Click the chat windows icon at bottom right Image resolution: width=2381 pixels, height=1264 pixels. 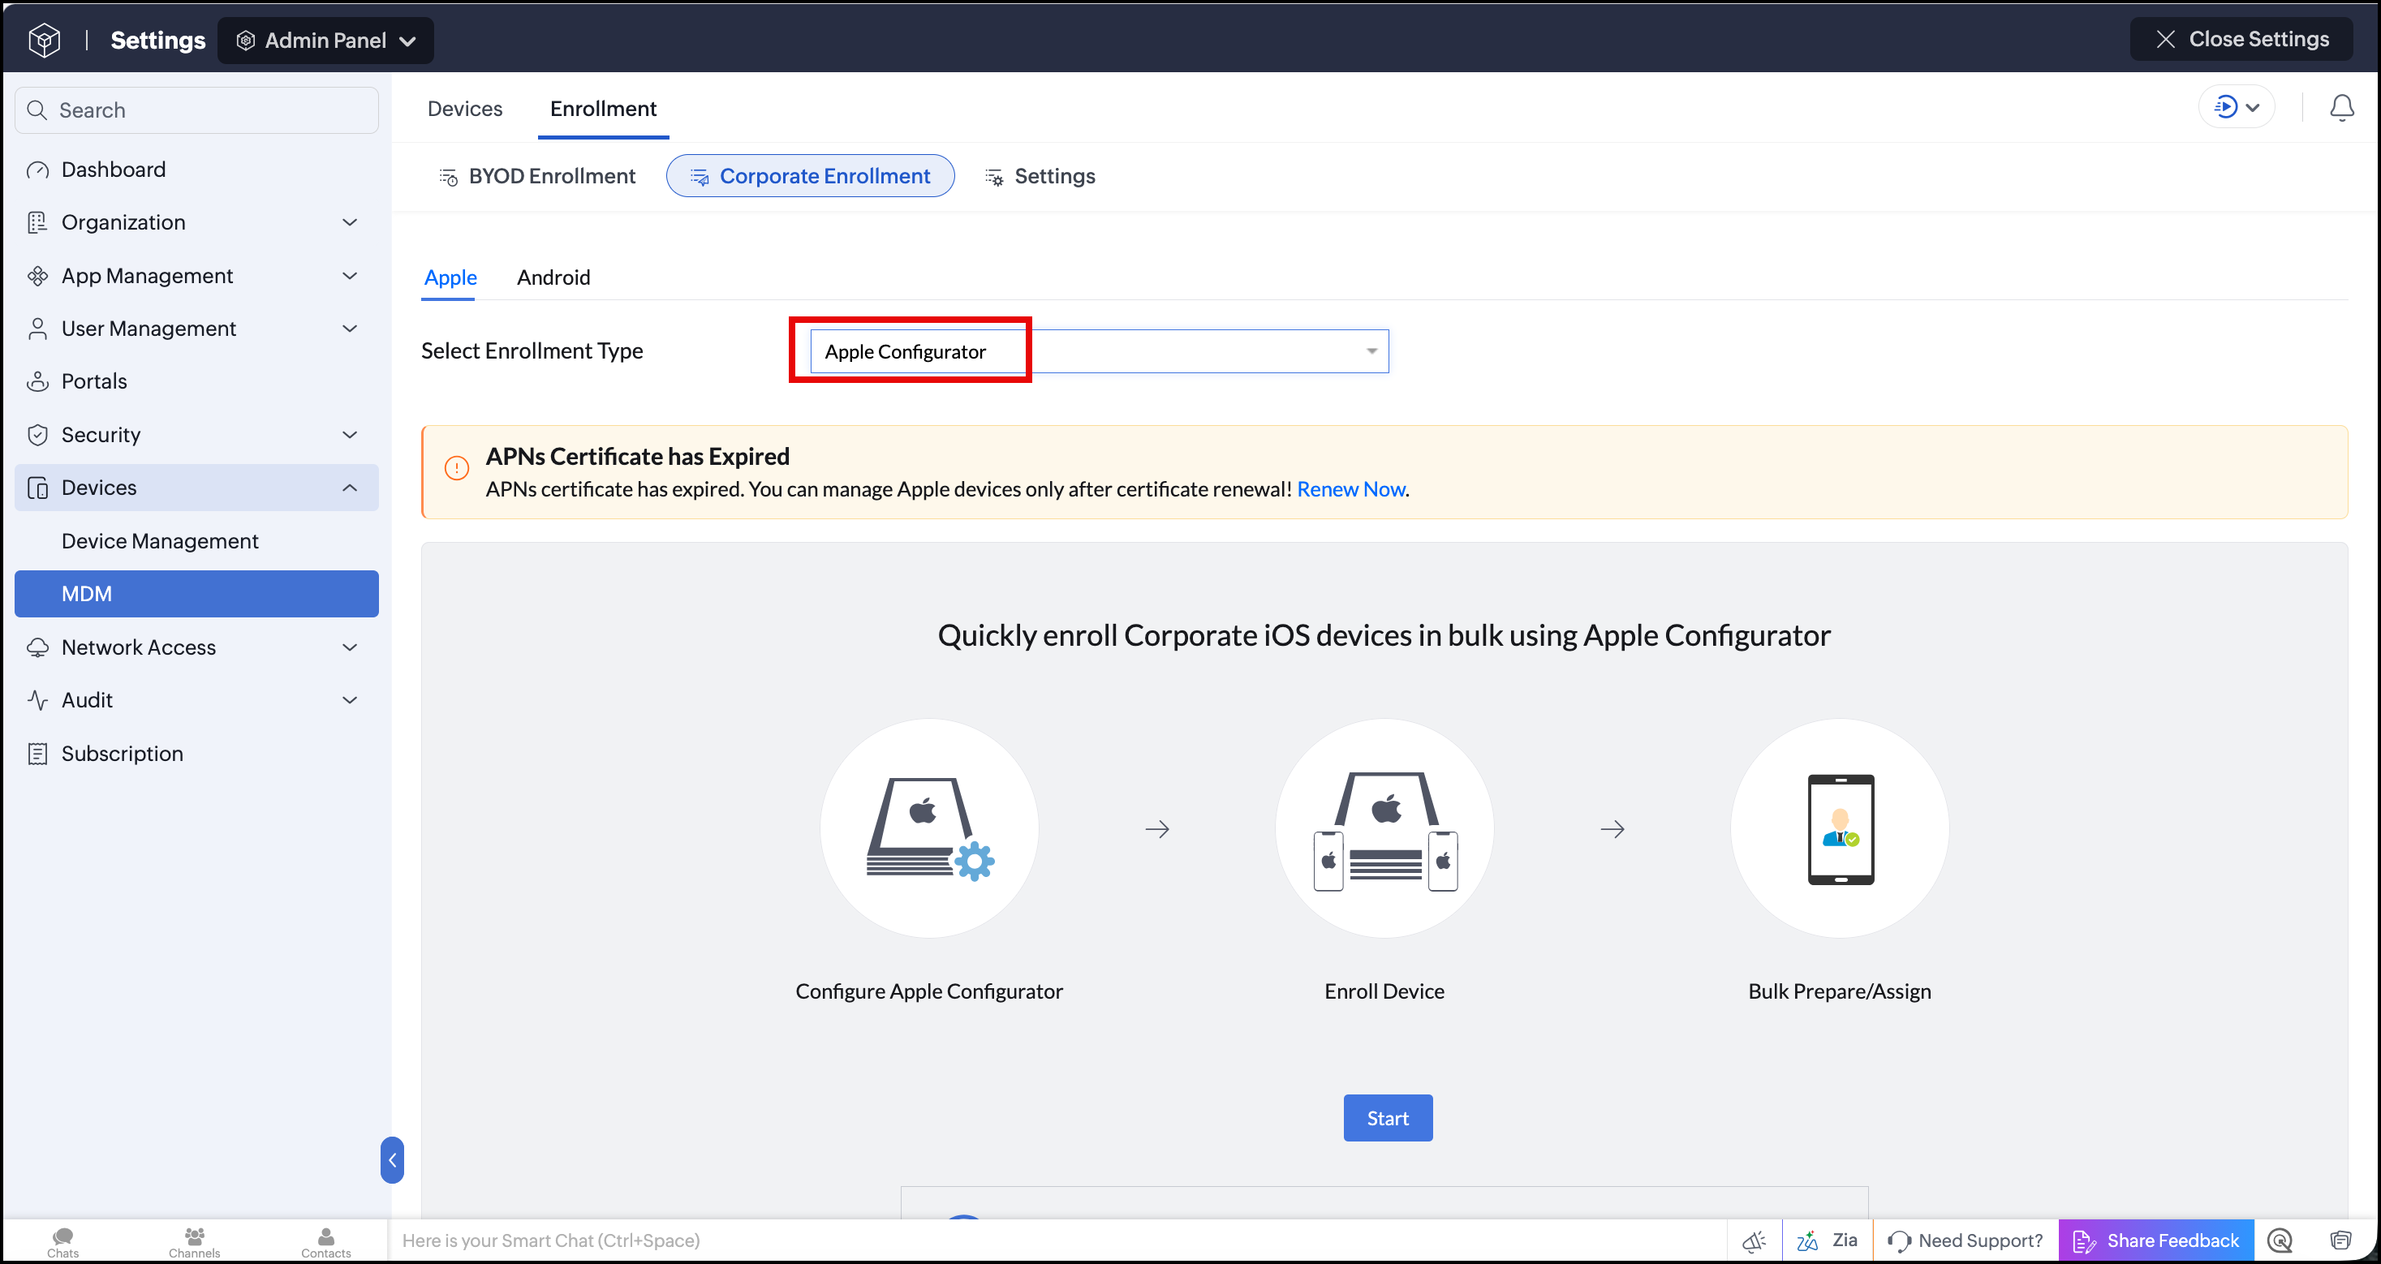[2340, 1241]
